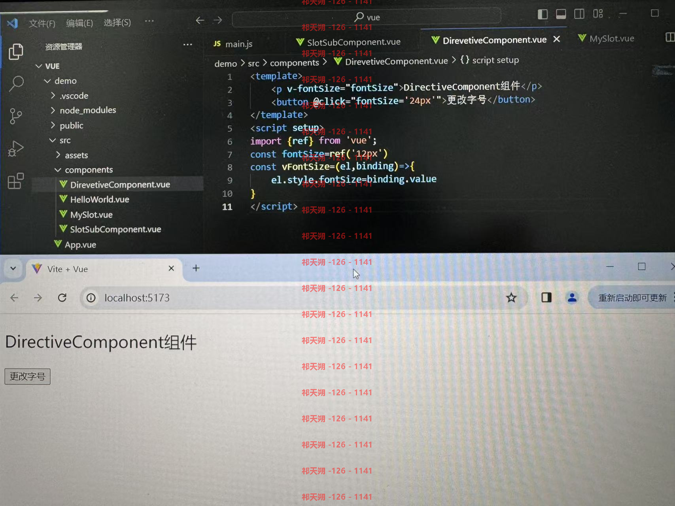
Task: Open Explorer panel more actions menu
Action: [x=188, y=45]
